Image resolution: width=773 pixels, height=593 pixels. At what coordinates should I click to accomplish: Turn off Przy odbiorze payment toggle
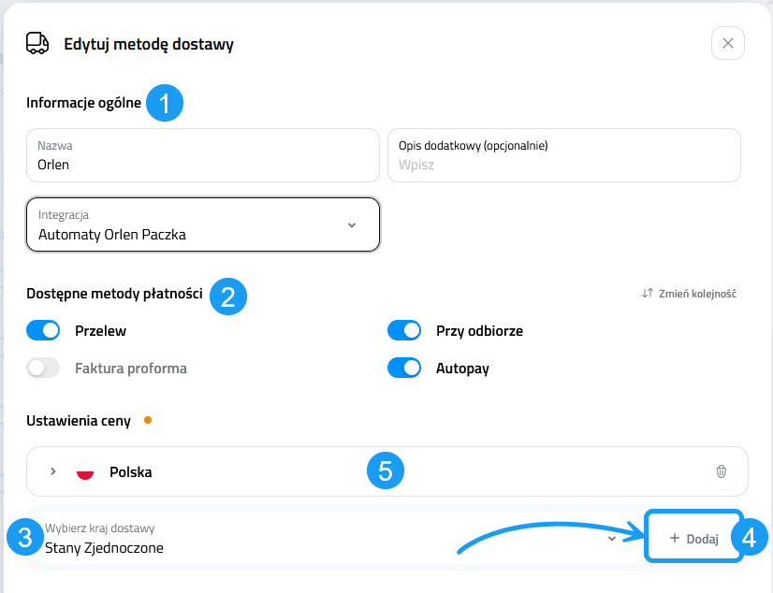pyautogui.click(x=404, y=330)
